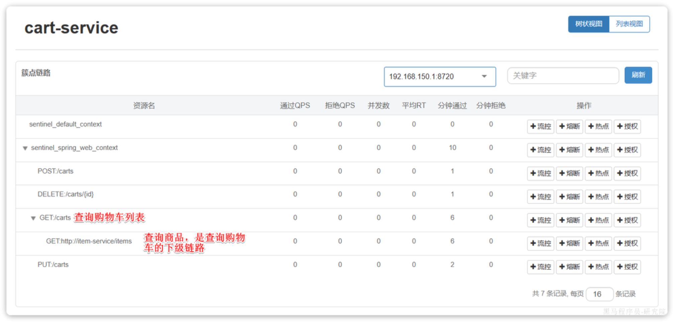This screenshot has height=322, width=673.
Task: Select the PUT:/carts resource name
Action: point(53,264)
